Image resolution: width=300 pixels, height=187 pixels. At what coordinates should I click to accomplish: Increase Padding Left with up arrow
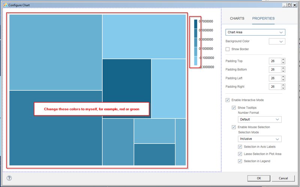(283, 76)
